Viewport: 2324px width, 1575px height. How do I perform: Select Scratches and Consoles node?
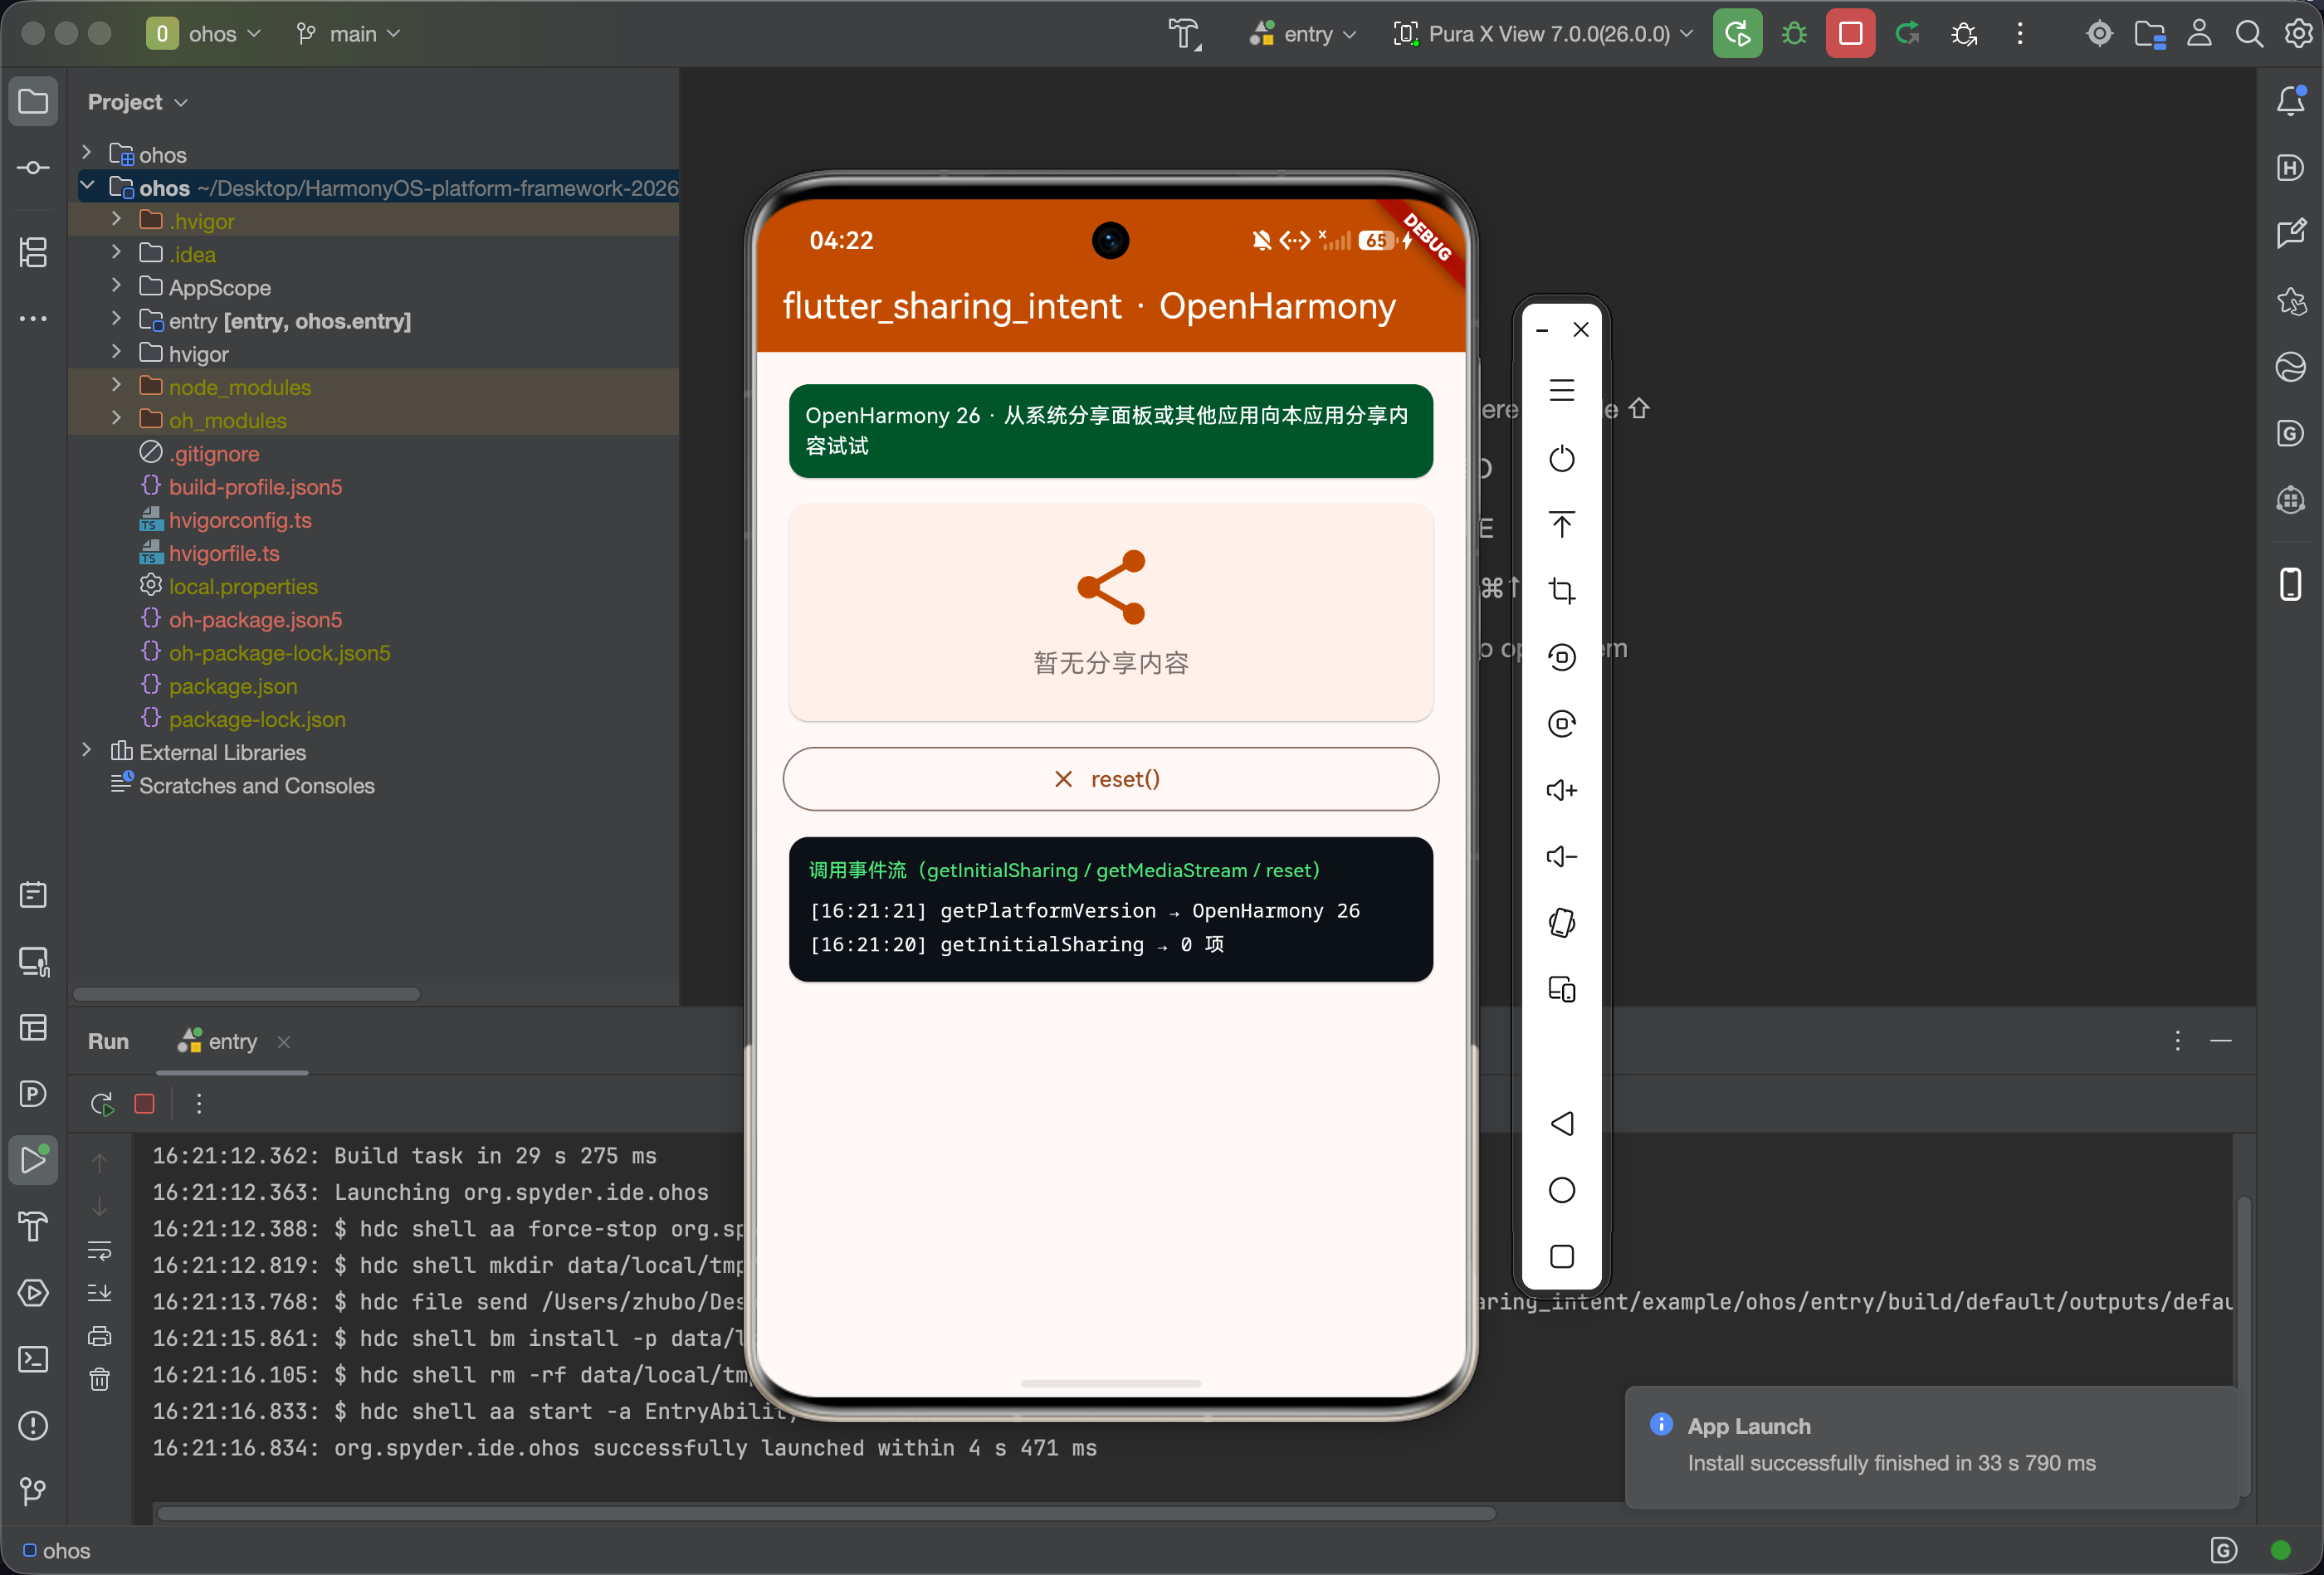256,786
